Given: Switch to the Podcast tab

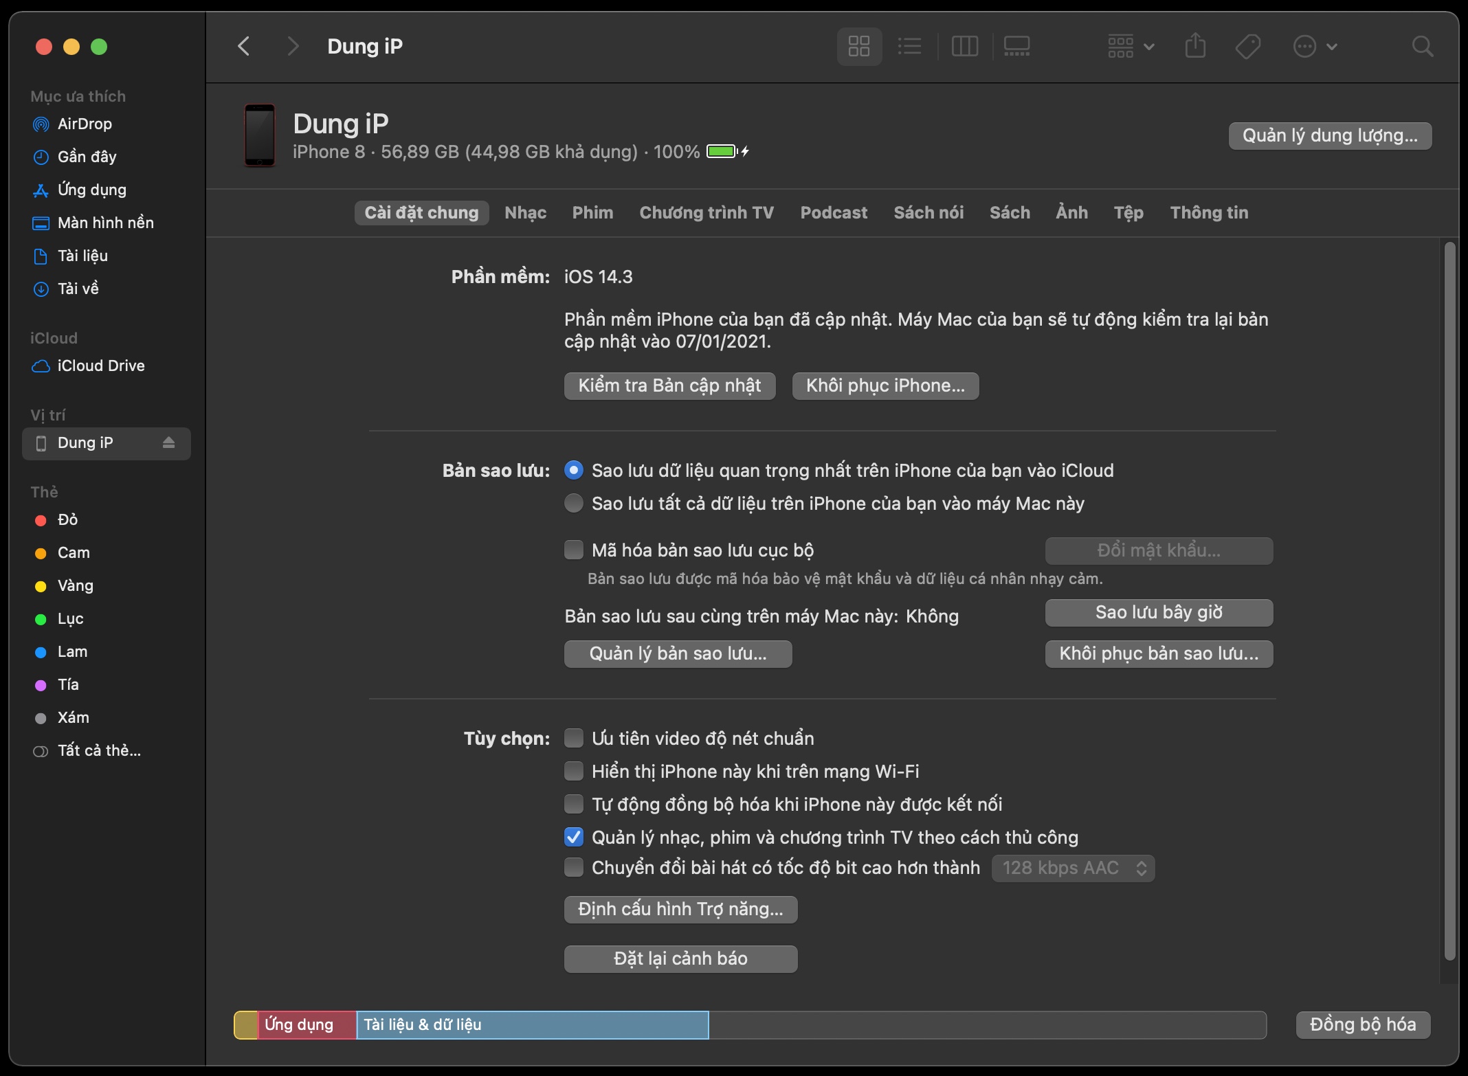Looking at the screenshot, I should click(834, 213).
